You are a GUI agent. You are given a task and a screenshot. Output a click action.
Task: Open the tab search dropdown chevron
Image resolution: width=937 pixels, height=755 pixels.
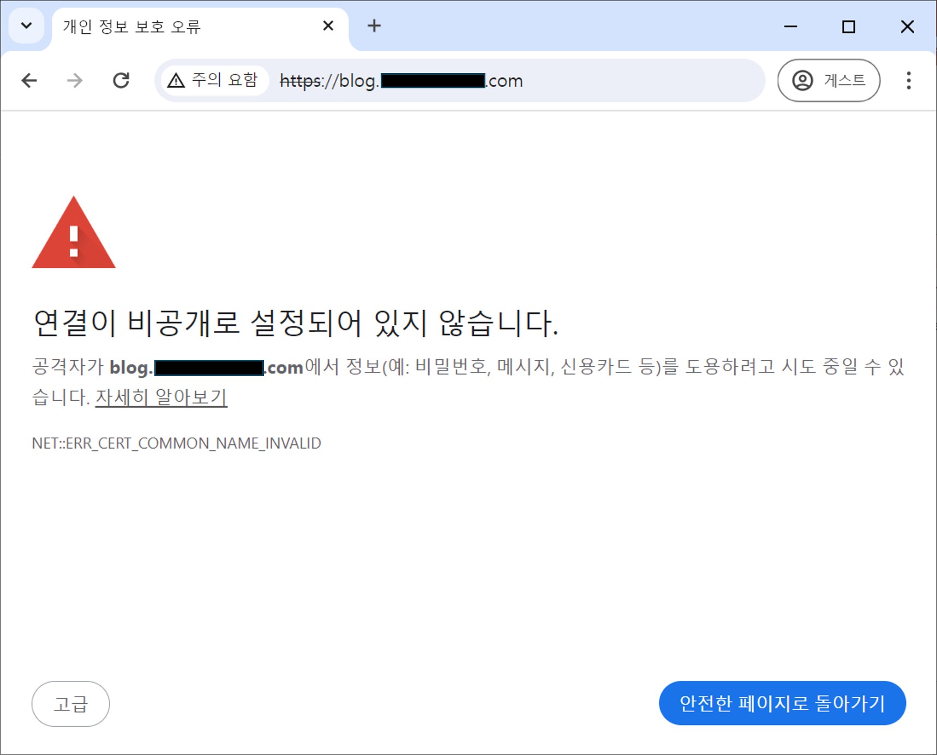tap(26, 26)
